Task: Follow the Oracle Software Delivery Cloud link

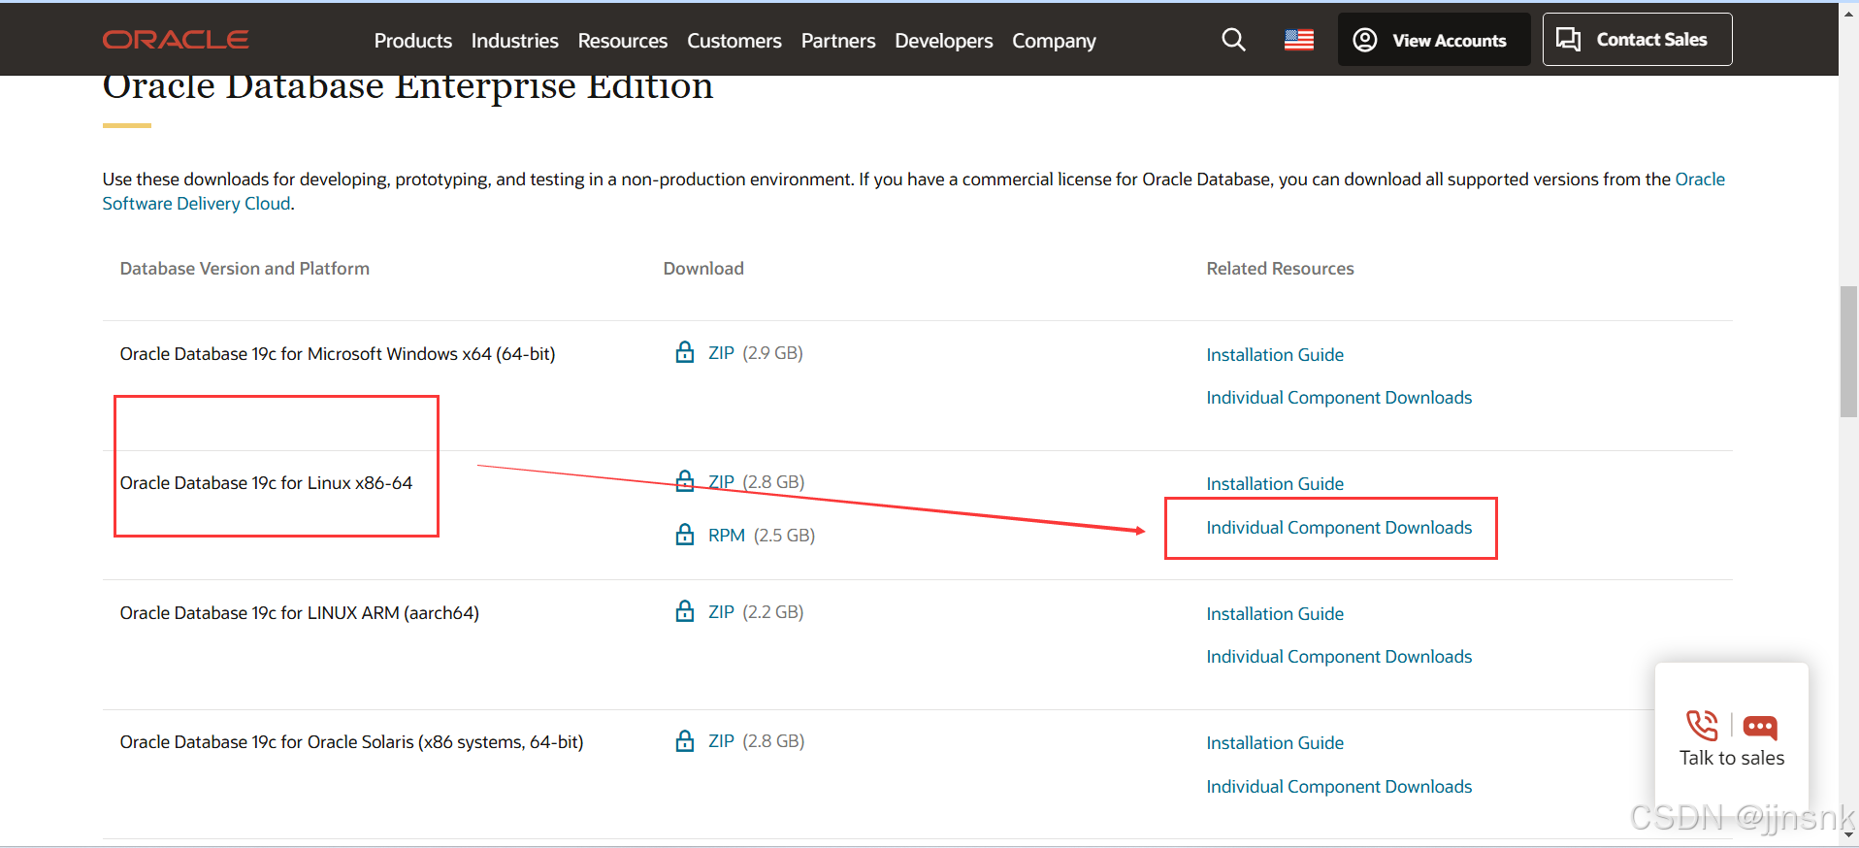Action: point(197,204)
